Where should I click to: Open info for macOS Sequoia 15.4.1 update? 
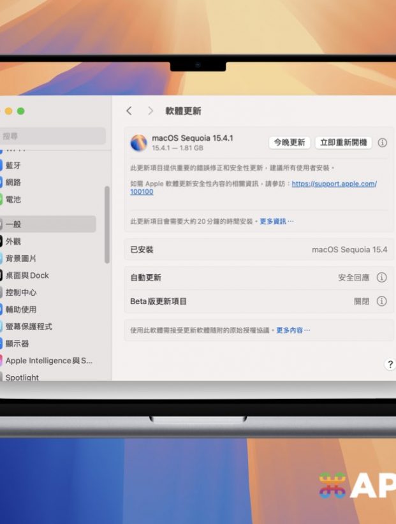(x=383, y=143)
